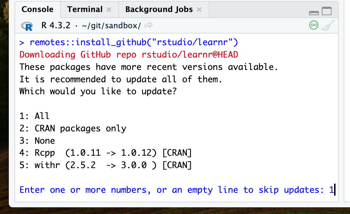Screen dimensions: 350x214
Task: Minimize the Console pane
Action: 314,12
